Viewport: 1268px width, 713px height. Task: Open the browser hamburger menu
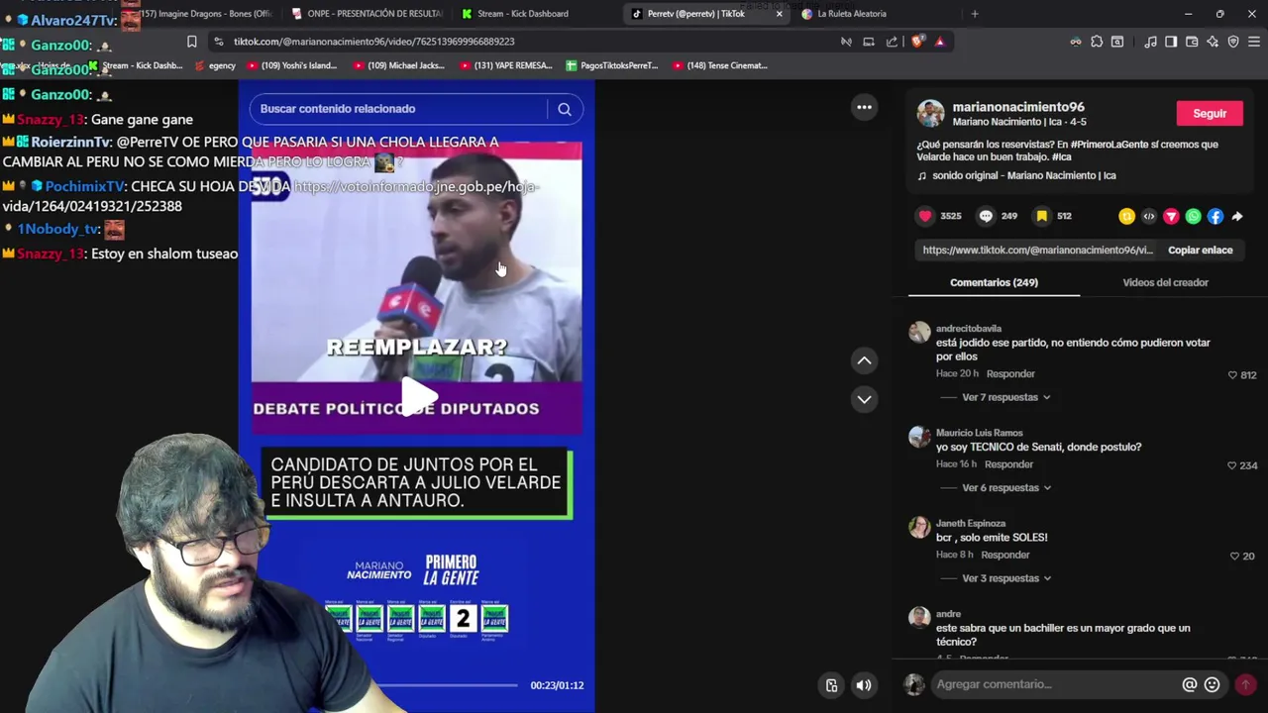(1254, 42)
